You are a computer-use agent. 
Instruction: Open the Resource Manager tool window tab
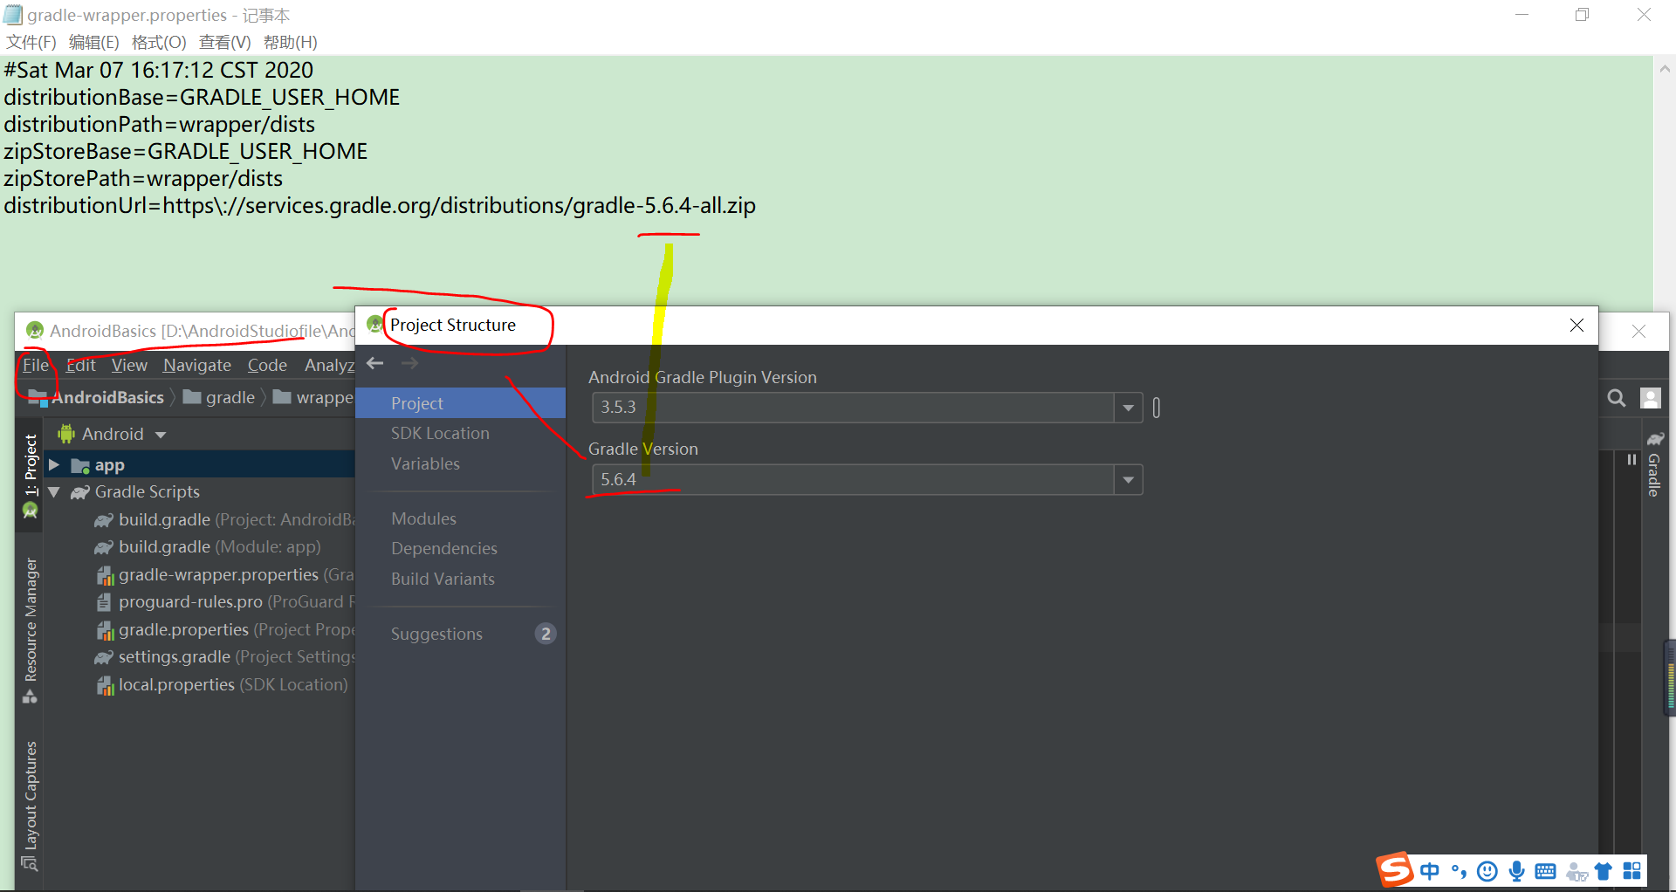click(x=31, y=629)
